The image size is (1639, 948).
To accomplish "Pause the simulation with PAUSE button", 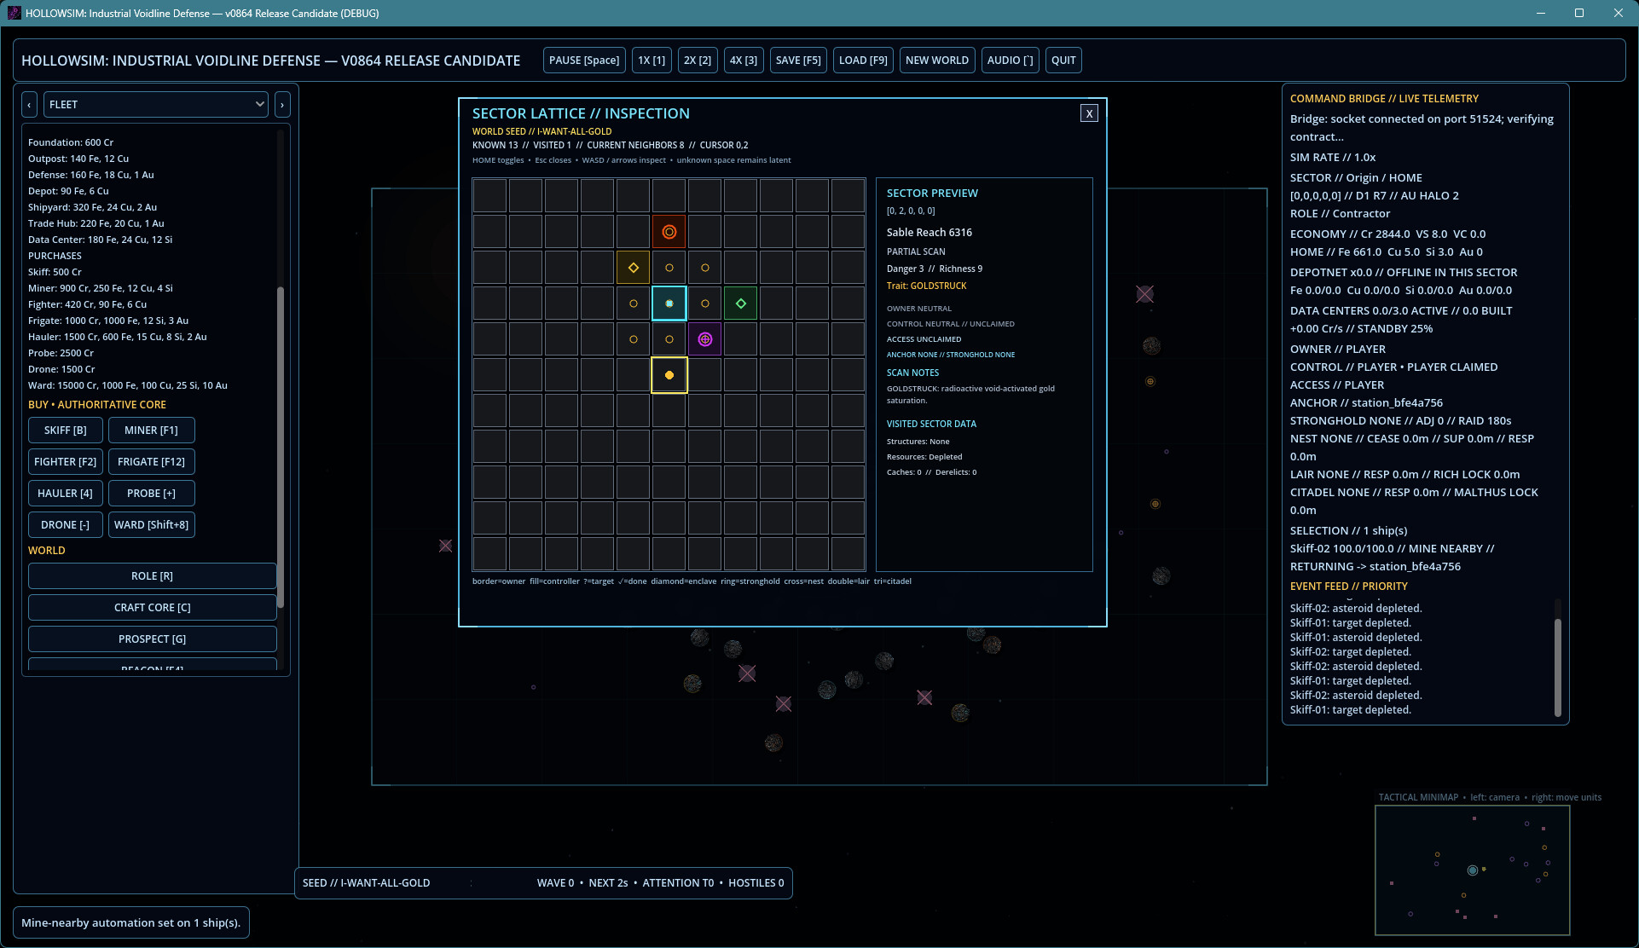I will 584,61.
